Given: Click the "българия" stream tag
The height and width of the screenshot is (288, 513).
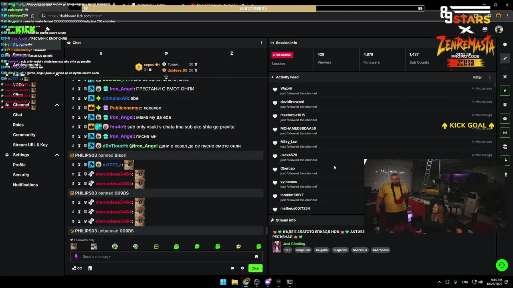Looking at the screenshot, I should [x=360, y=250].
